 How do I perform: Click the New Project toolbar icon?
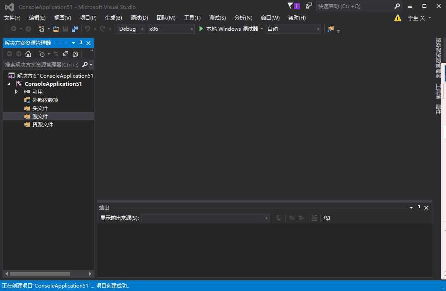[41, 29]
